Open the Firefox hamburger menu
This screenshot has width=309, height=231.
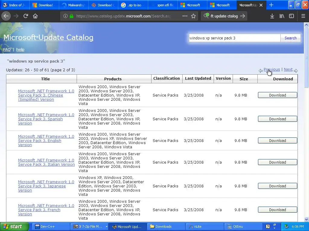pos(303,16)
